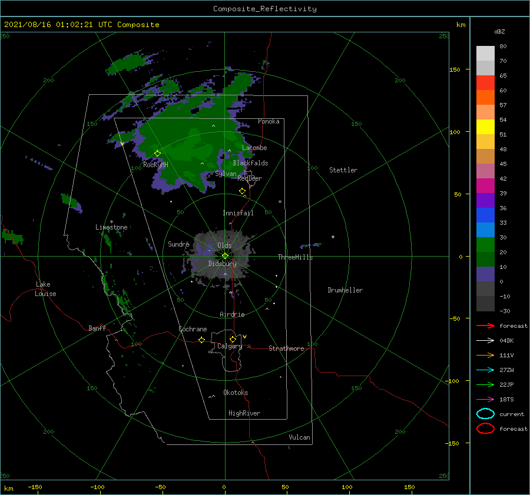The height and width of the screenshot is (495, 530).
Task: Click the yellow radar-center diamond at Olds
Action: tap(225, 256)
